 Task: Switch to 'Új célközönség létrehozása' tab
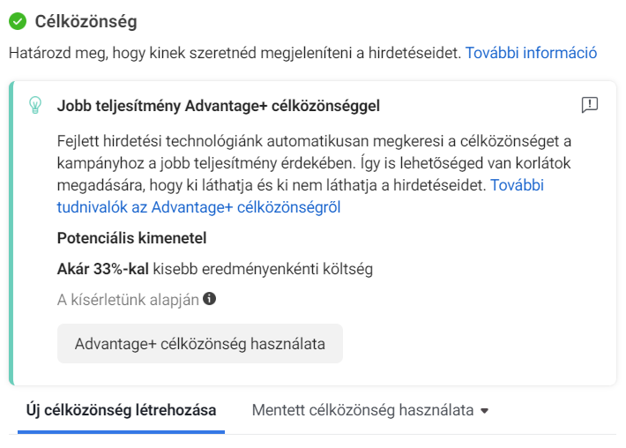click(x=121, y=410)
